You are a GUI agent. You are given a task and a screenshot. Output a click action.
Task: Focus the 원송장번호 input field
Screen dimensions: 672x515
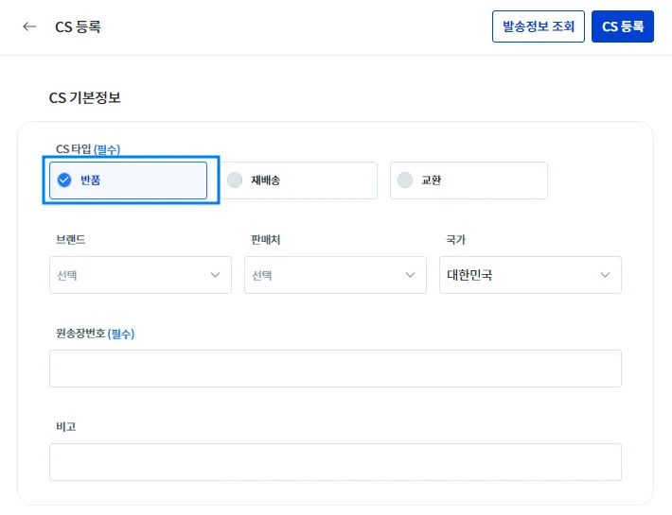tap(335, 369)
